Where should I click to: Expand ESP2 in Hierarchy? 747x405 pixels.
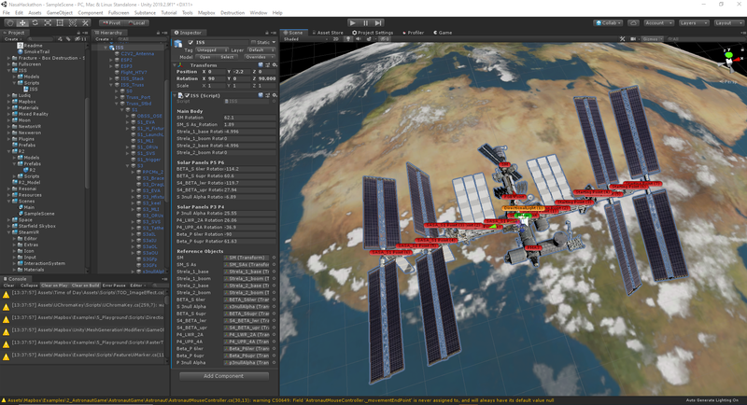click(x=110, y=60)
